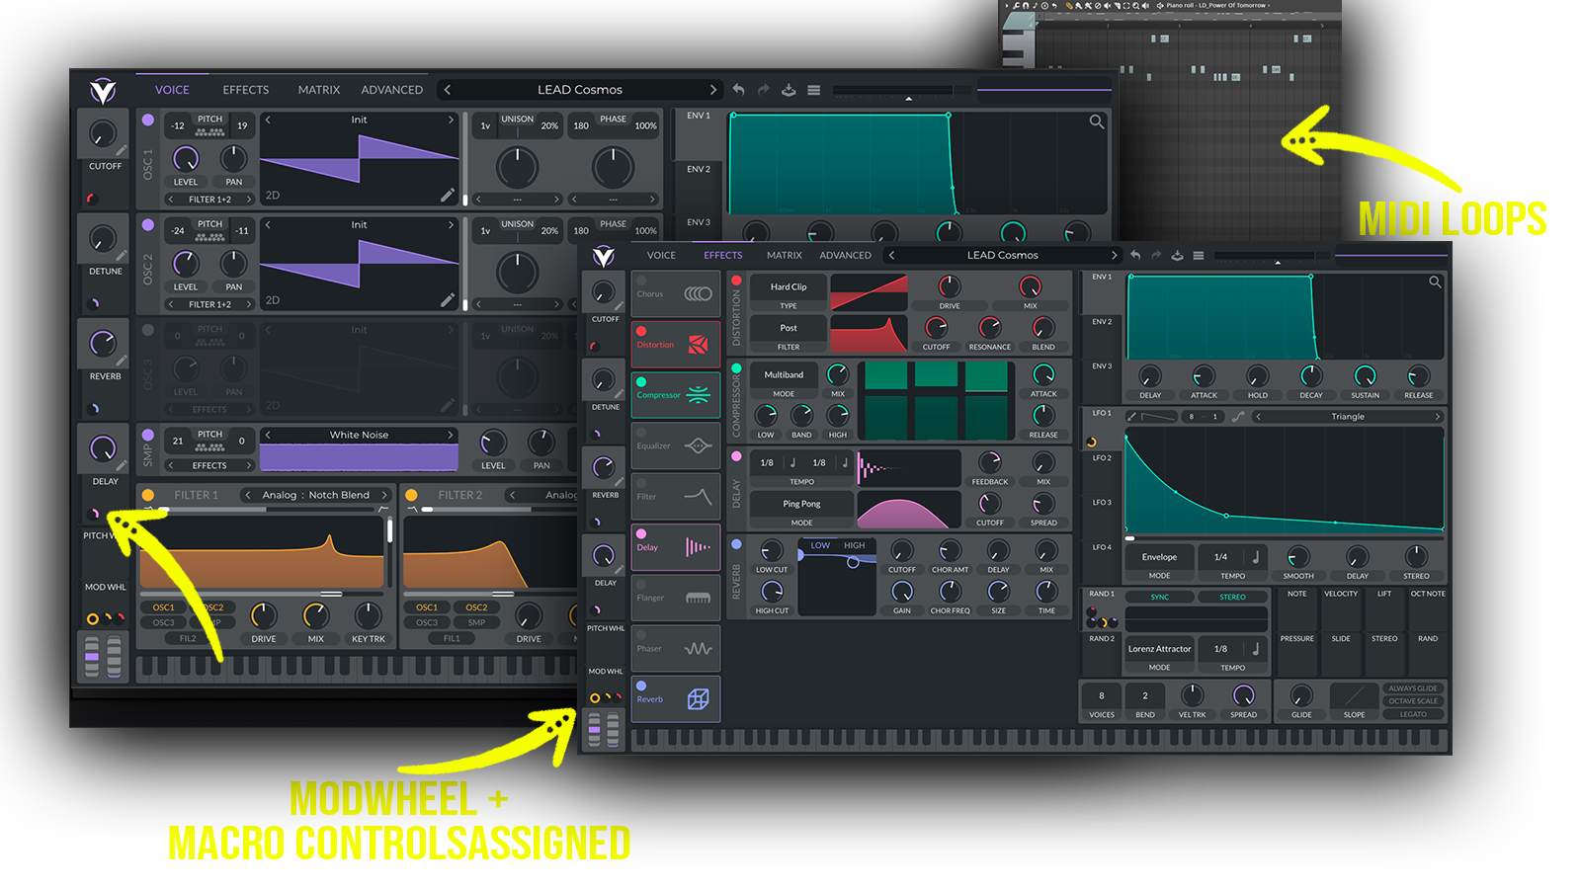Click the LEGATO button
The height and width of the screenshot is (889, 1581).
point(1413,714)
